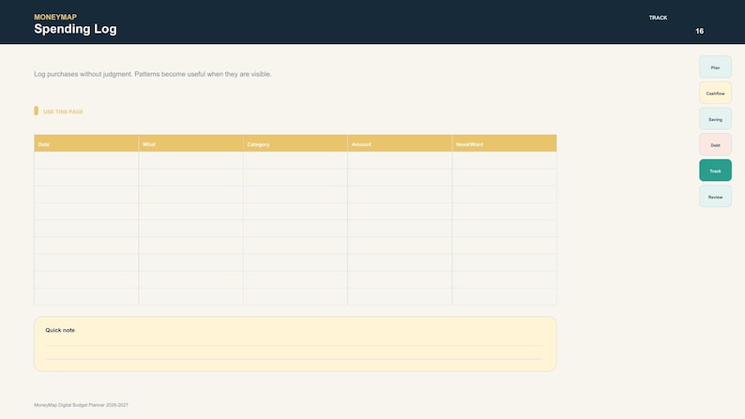Click page number 16
The height and width of the screenshot is (419, 745).
pos(699,31)
